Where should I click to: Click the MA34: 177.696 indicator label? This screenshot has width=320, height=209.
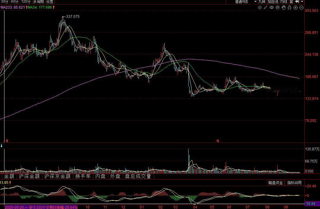pyautogui.click(x=40, y=7)
